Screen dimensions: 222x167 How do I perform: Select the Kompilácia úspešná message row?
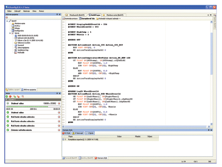[111, 140]
